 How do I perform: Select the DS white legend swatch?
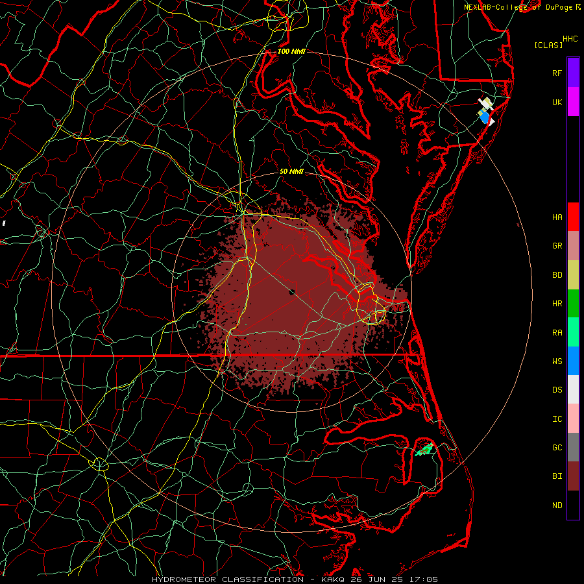(573, 389)
